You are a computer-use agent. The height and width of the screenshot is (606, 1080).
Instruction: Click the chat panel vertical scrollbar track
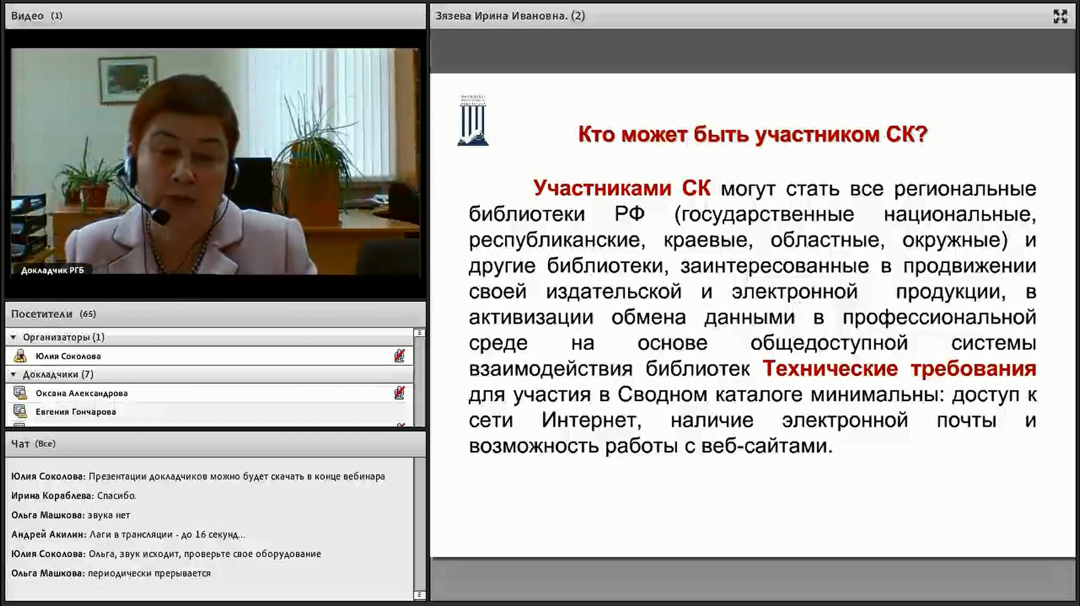(x=419, y=524)
